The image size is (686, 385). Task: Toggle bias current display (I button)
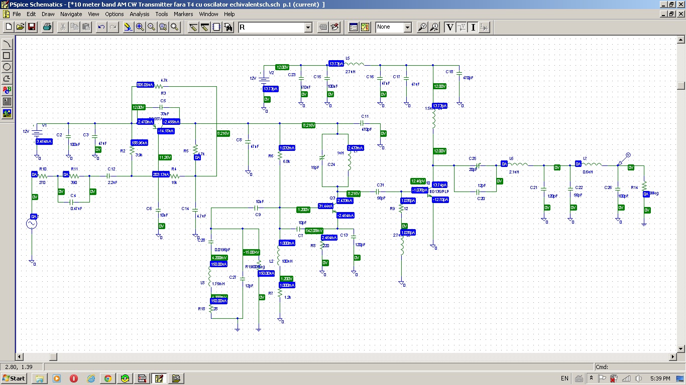point(473,27)
